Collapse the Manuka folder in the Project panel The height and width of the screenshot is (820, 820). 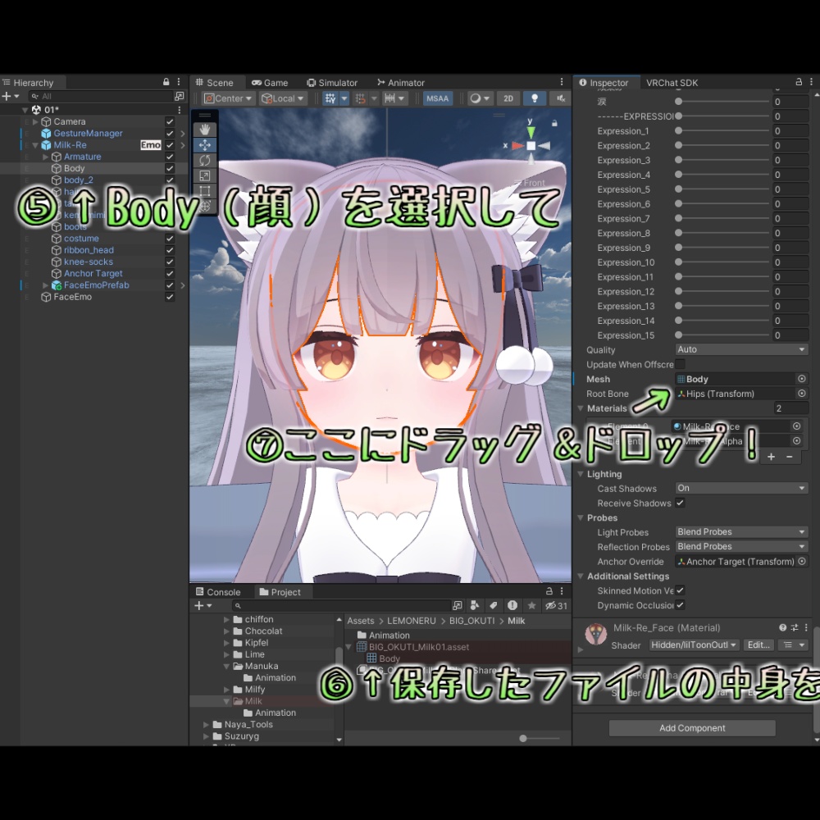pyautogui.click(x=225, y=666)
